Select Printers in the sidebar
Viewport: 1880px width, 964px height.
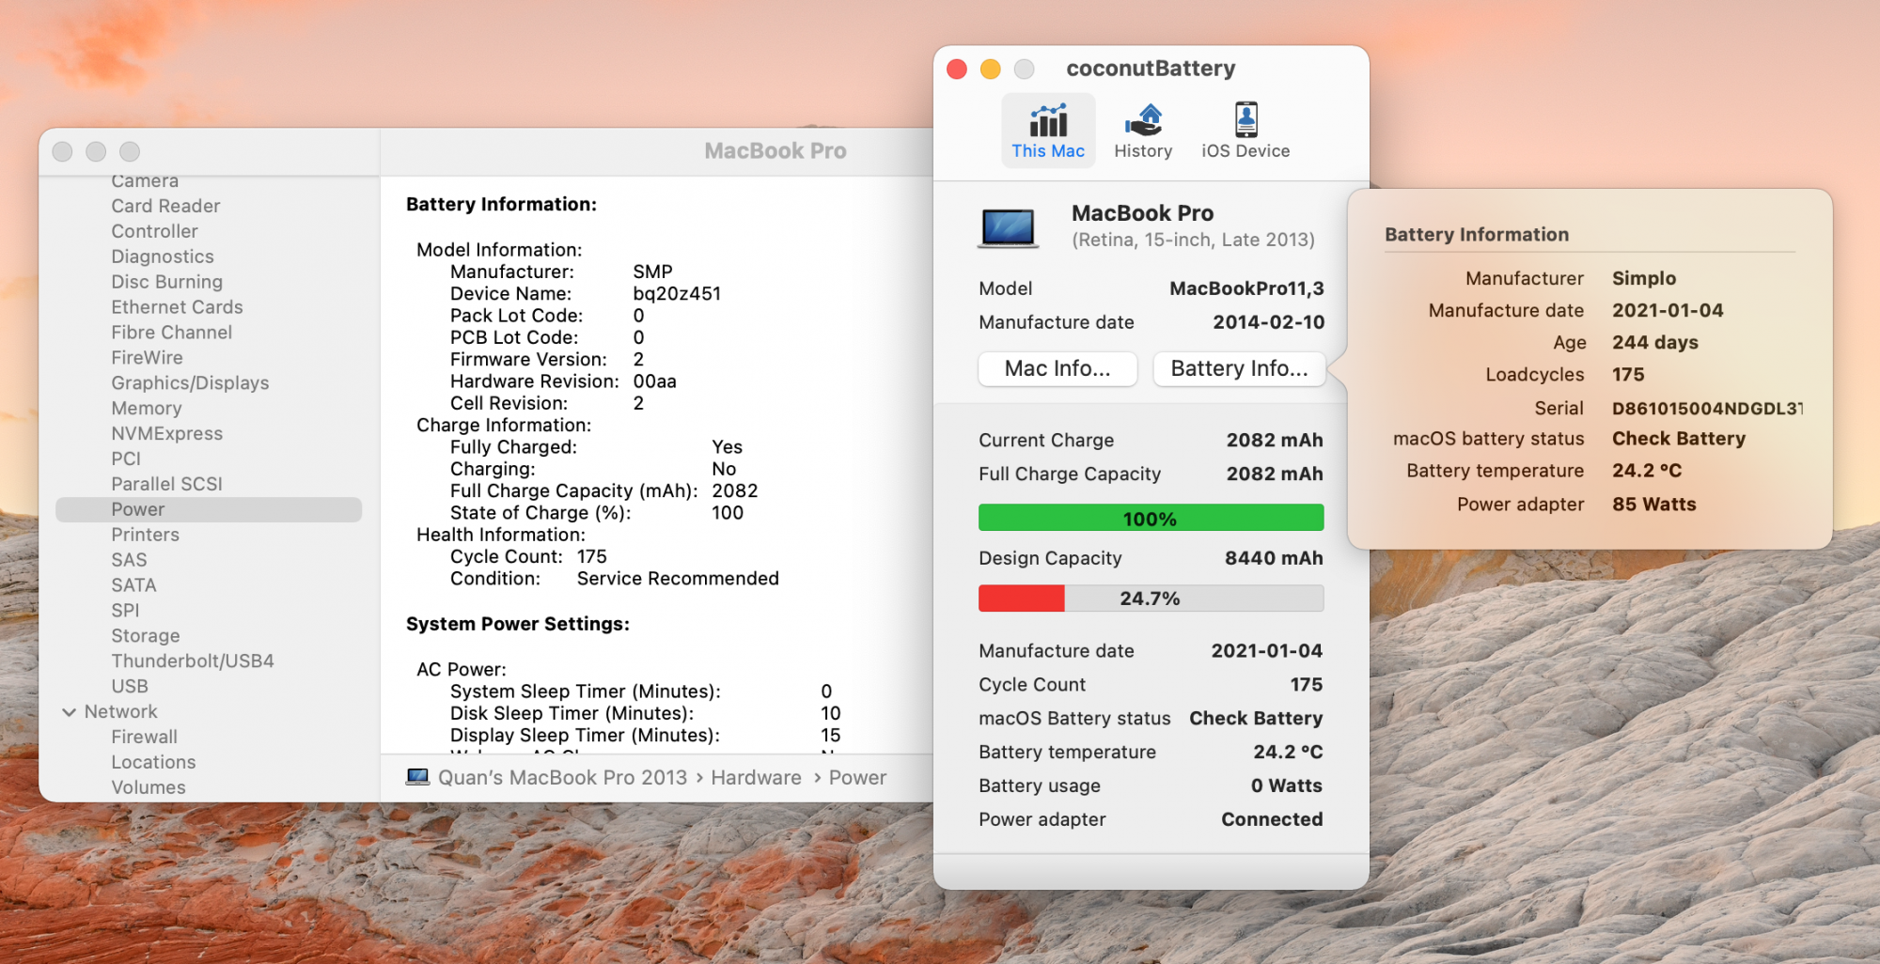145,535
